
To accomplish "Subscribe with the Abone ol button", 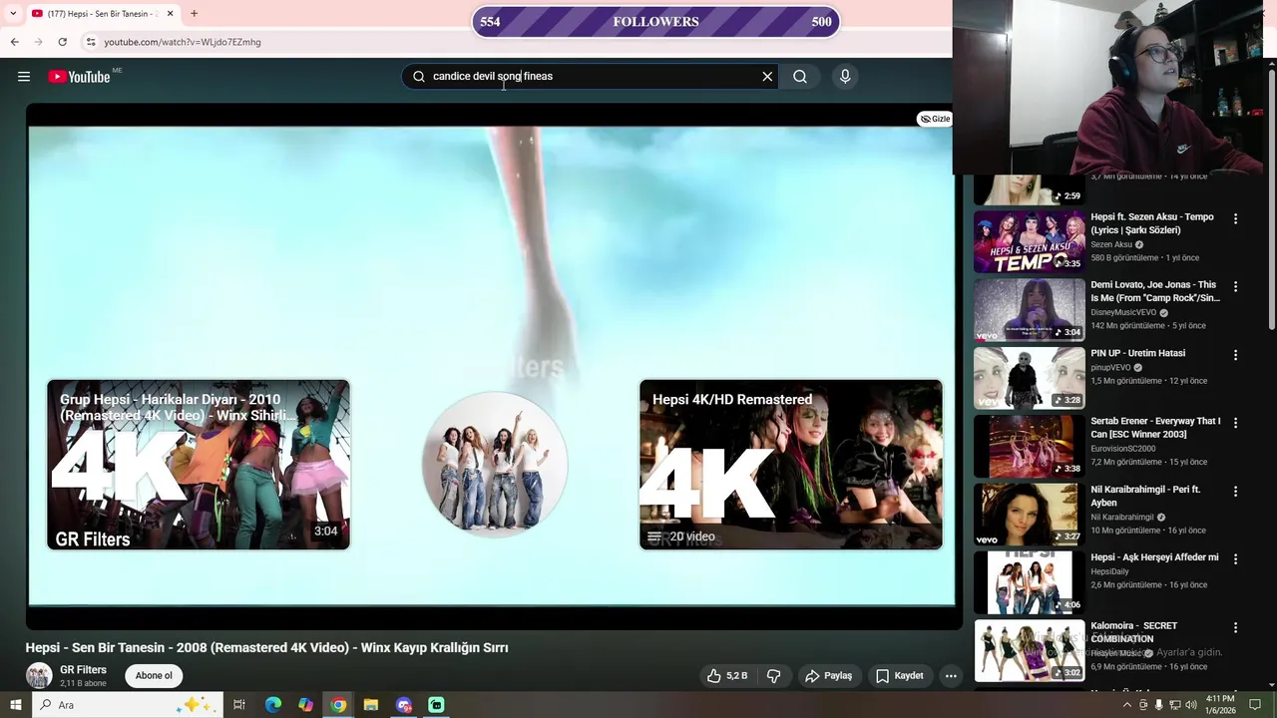I will pos(154,676).
